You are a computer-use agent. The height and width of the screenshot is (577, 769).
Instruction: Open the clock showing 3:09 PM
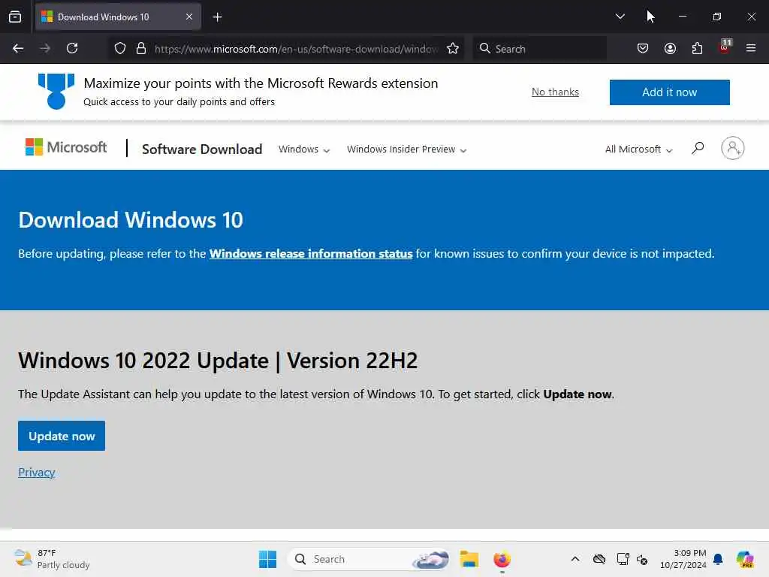click(x=683, y=559)
